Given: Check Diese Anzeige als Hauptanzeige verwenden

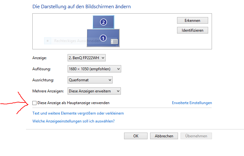Looking at the screenshot, I should [x=34, y=103].
